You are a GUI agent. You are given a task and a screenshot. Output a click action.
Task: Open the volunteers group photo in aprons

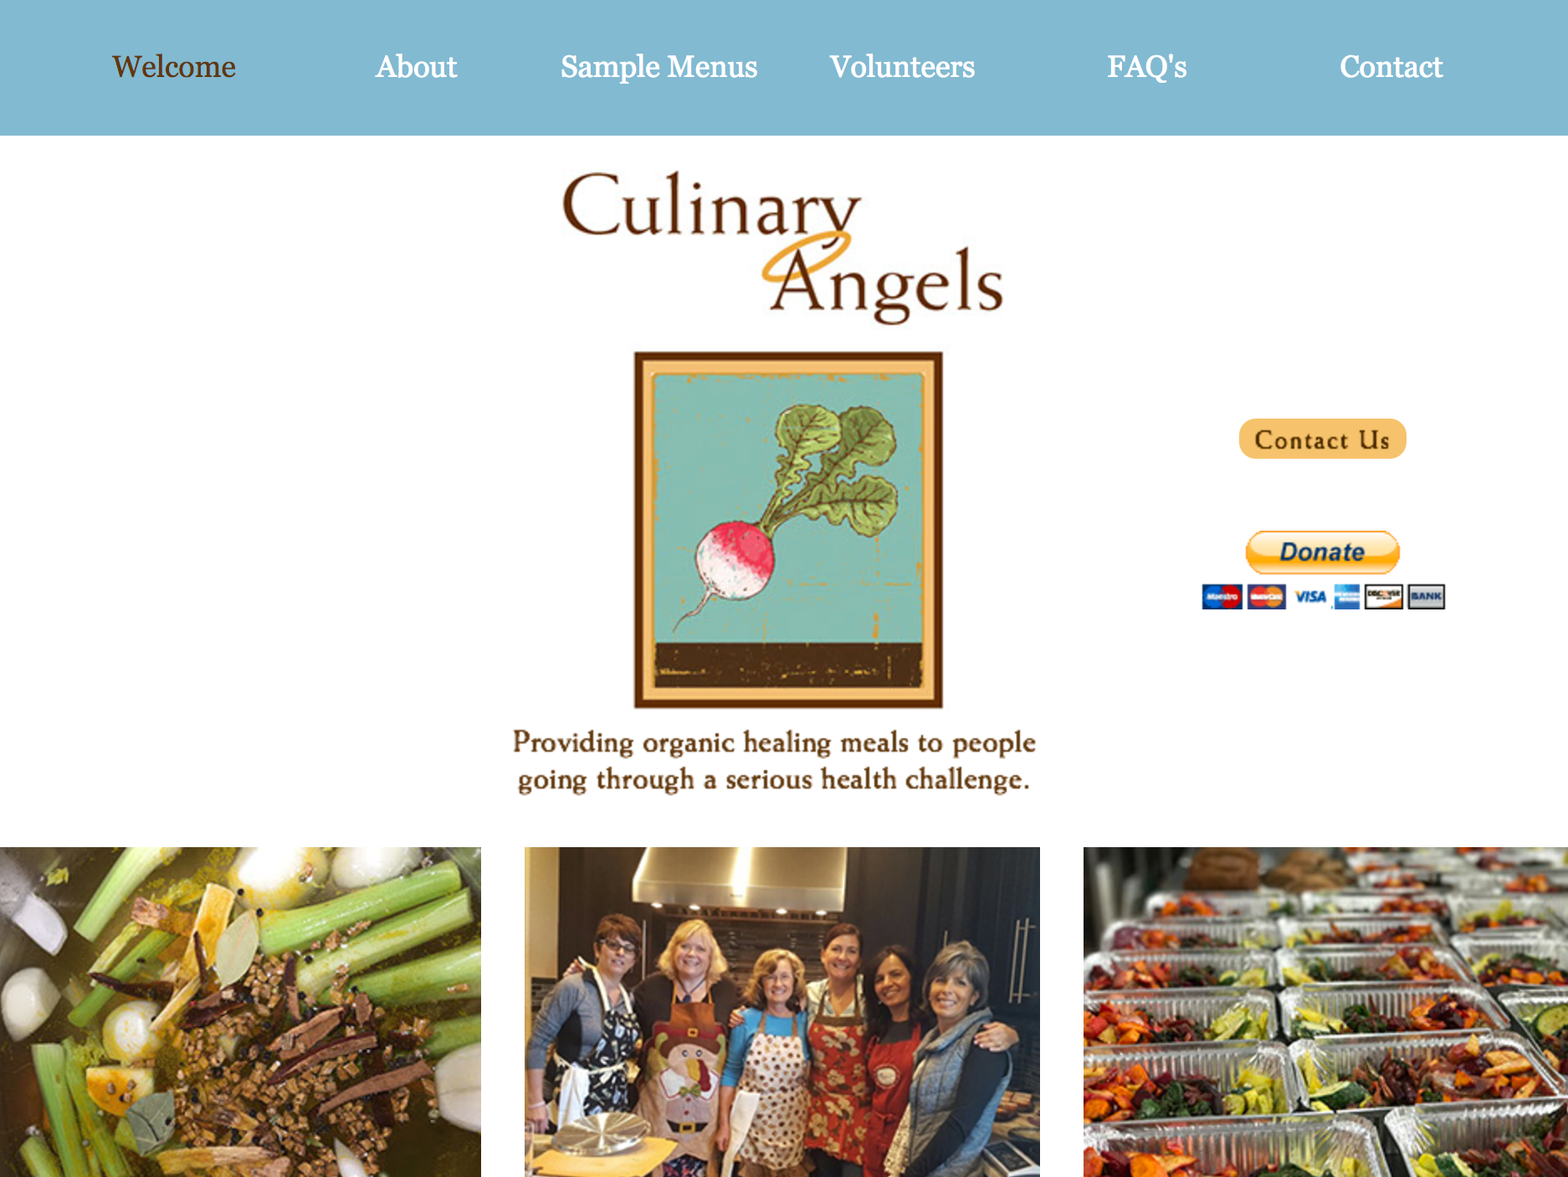(x=782, y=1012)
